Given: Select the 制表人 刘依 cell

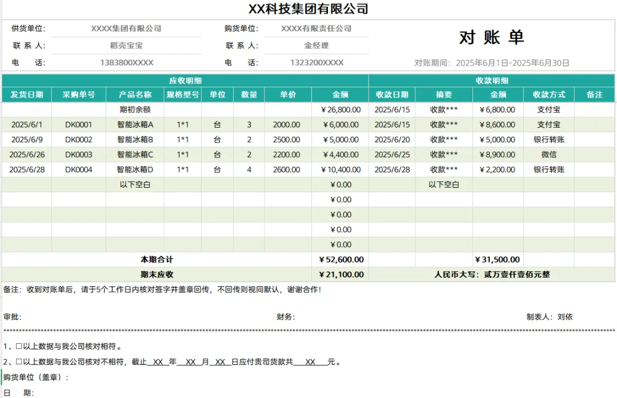Looking at the screenshot, I should pyautogui.click(x=550, y=316).
